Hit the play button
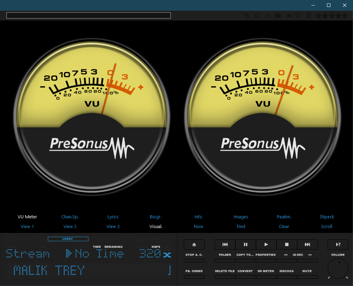 [266, 245]
